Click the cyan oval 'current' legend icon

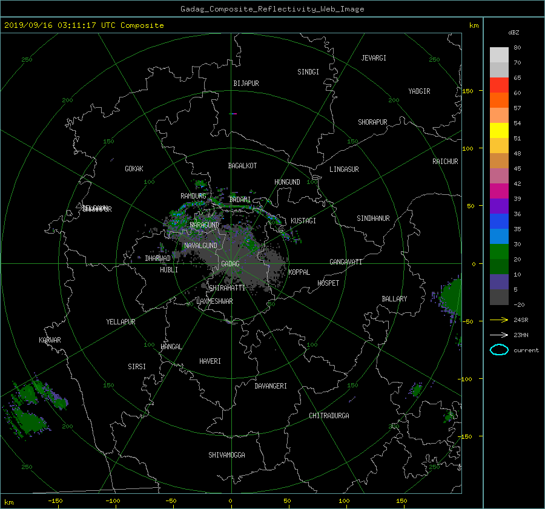(x=499, y=350)
